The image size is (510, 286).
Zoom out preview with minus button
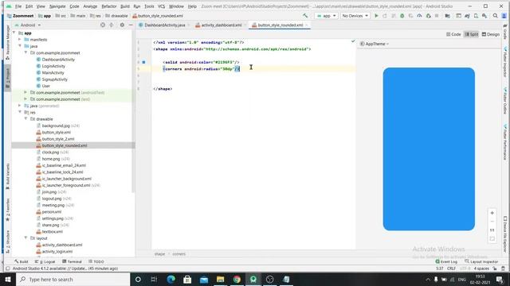coord(492,222)
